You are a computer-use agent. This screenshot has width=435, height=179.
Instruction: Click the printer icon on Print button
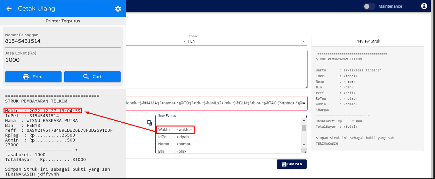tap(26, 77)
